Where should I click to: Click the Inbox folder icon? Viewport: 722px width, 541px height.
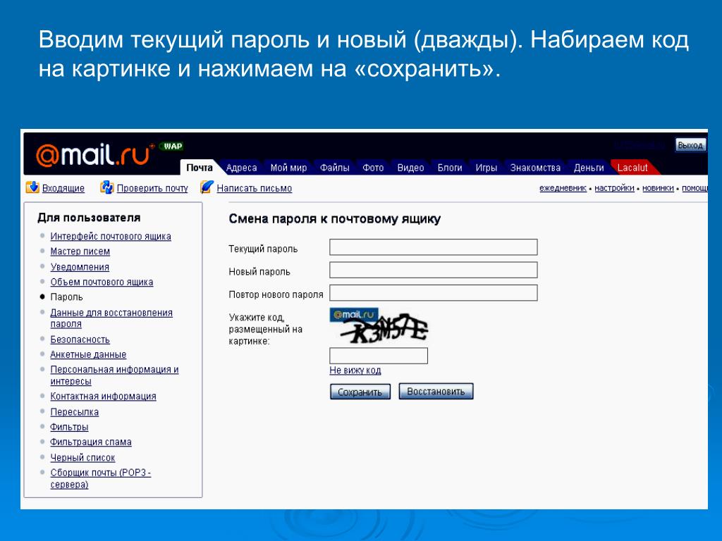pos(32,187)
